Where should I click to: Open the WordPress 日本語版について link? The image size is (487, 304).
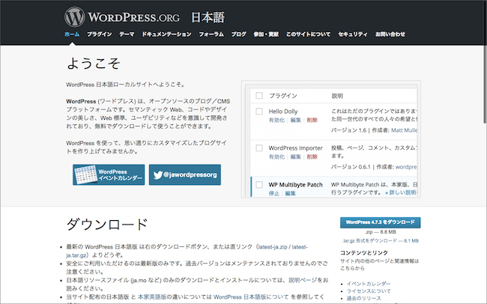click(251, 297)
